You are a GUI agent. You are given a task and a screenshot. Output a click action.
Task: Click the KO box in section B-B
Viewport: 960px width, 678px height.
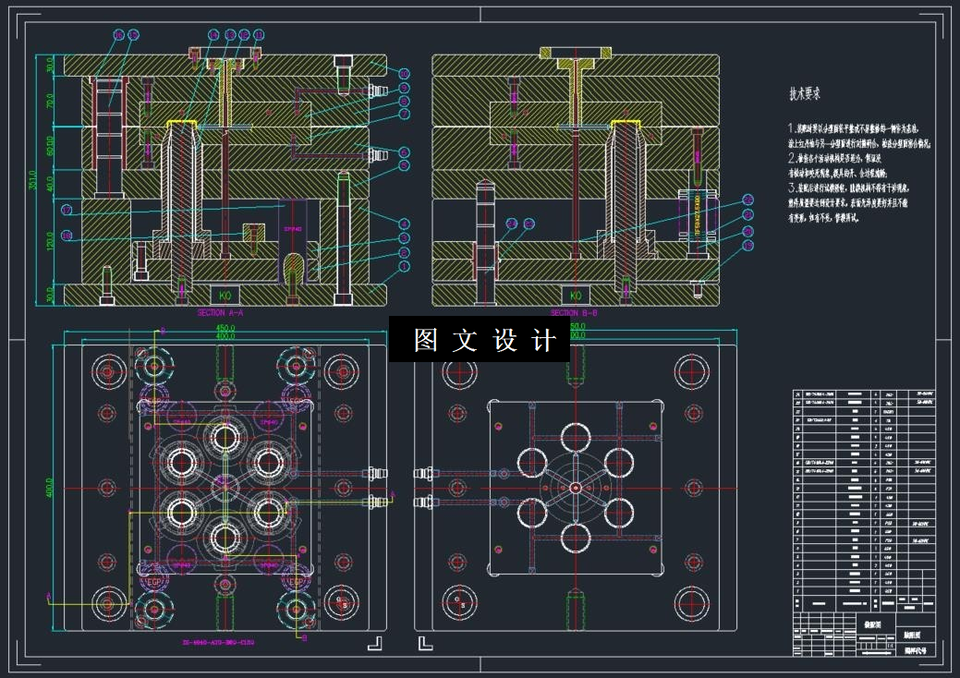tap(576, 295)
